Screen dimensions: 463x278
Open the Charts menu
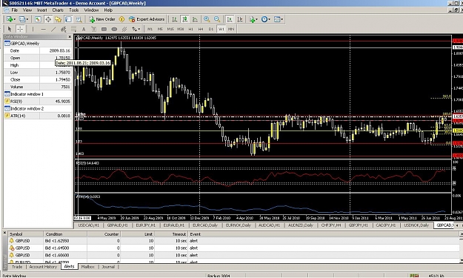pos(58,10)
